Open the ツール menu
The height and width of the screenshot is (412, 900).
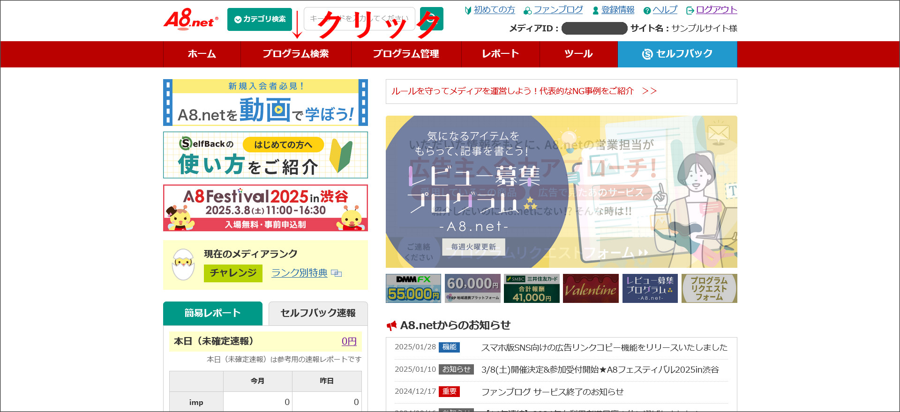[x=579, y=54]
